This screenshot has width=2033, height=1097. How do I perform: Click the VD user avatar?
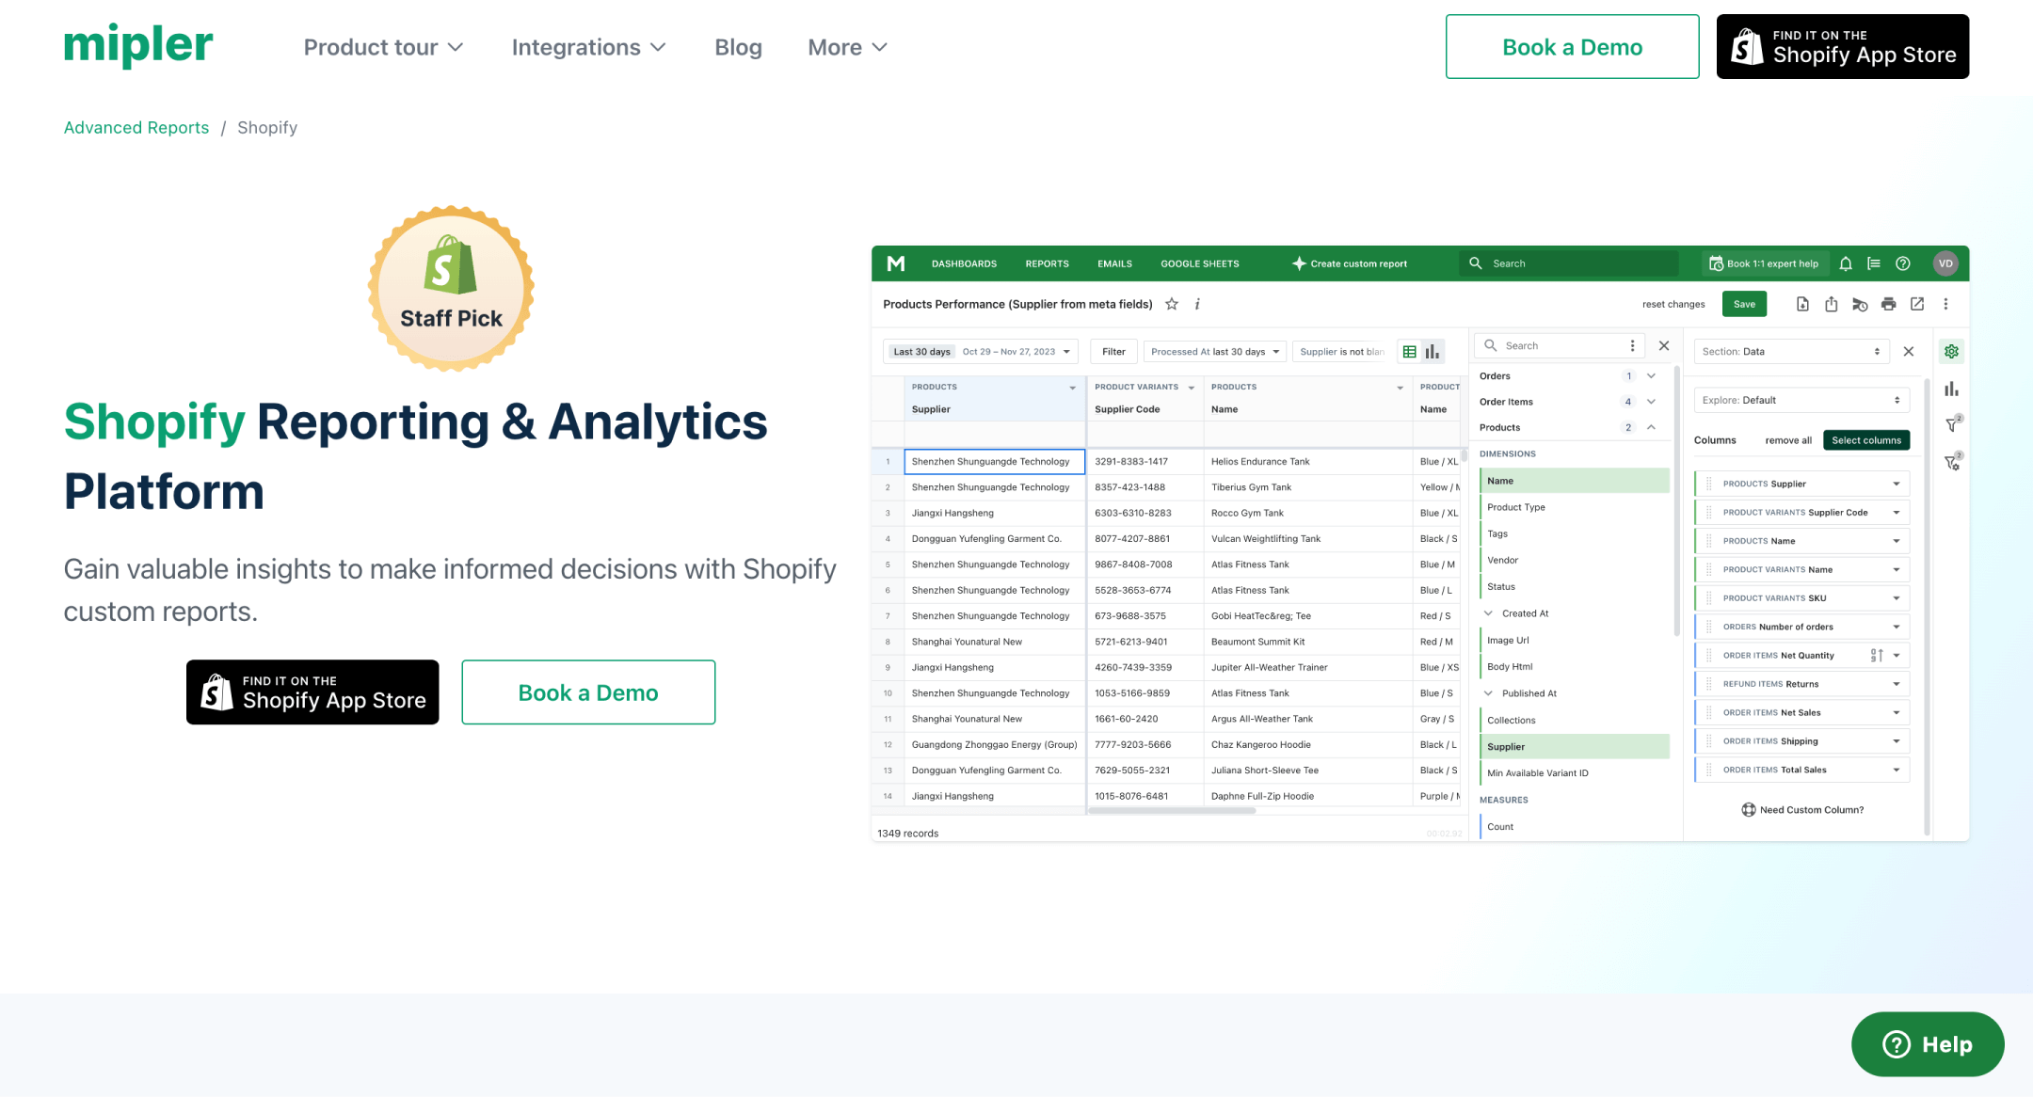tap(1945, 263)
